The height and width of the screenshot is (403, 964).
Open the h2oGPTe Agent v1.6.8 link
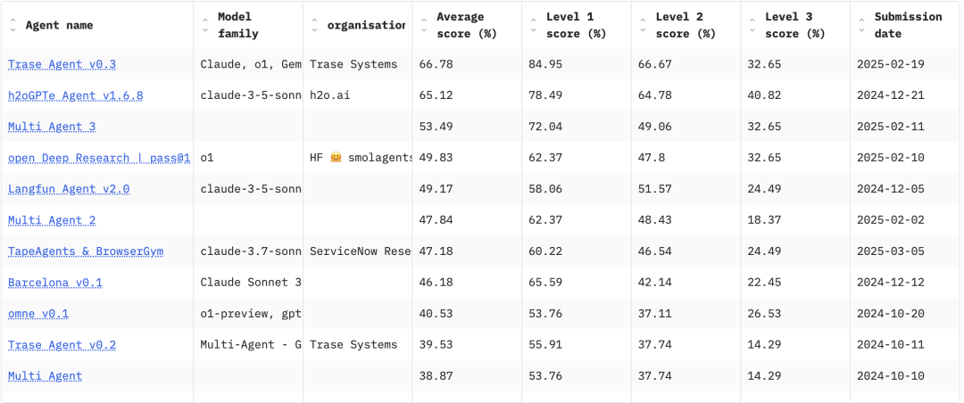click(x=75, y=95)
